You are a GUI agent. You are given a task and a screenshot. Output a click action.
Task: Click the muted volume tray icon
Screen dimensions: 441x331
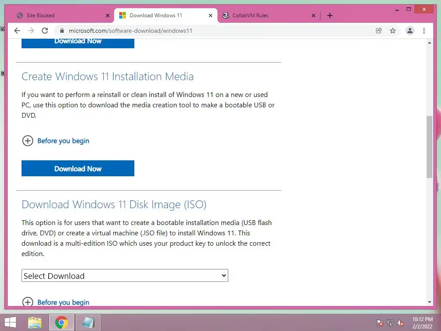tap(400, 323)
